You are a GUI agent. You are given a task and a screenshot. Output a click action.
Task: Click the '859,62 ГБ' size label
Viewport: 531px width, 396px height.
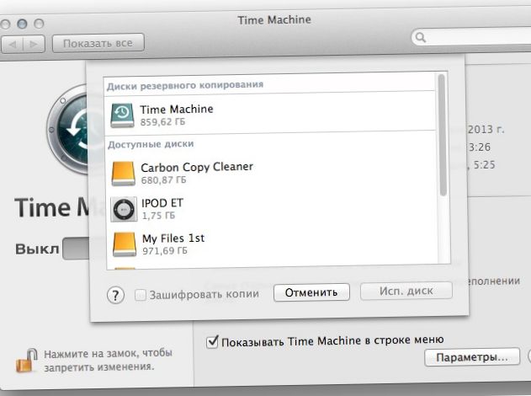click(163, 121)
